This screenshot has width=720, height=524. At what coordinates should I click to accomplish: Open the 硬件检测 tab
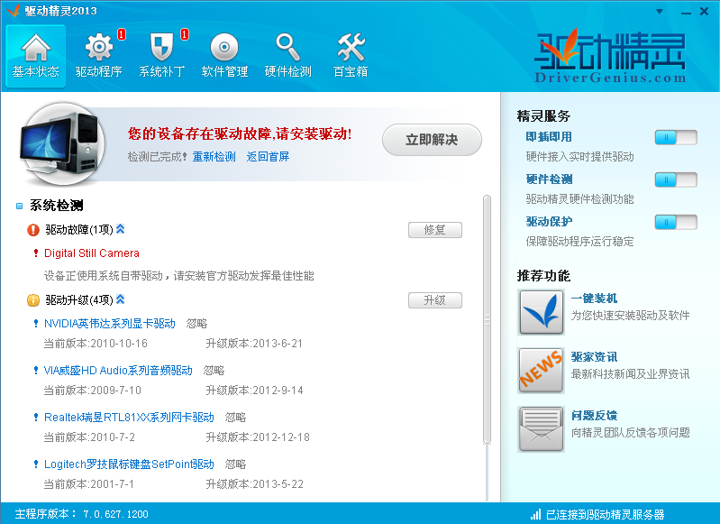pyautogui.click(x=287, y=56)
